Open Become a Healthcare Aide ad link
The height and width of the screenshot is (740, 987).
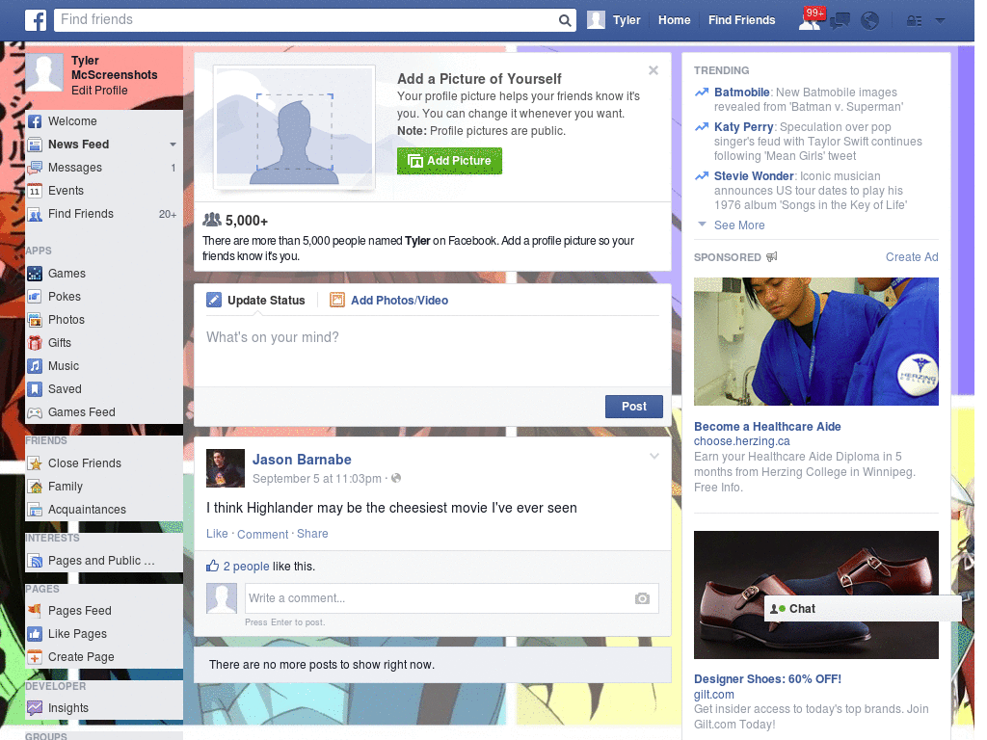[x=767, y=427]
